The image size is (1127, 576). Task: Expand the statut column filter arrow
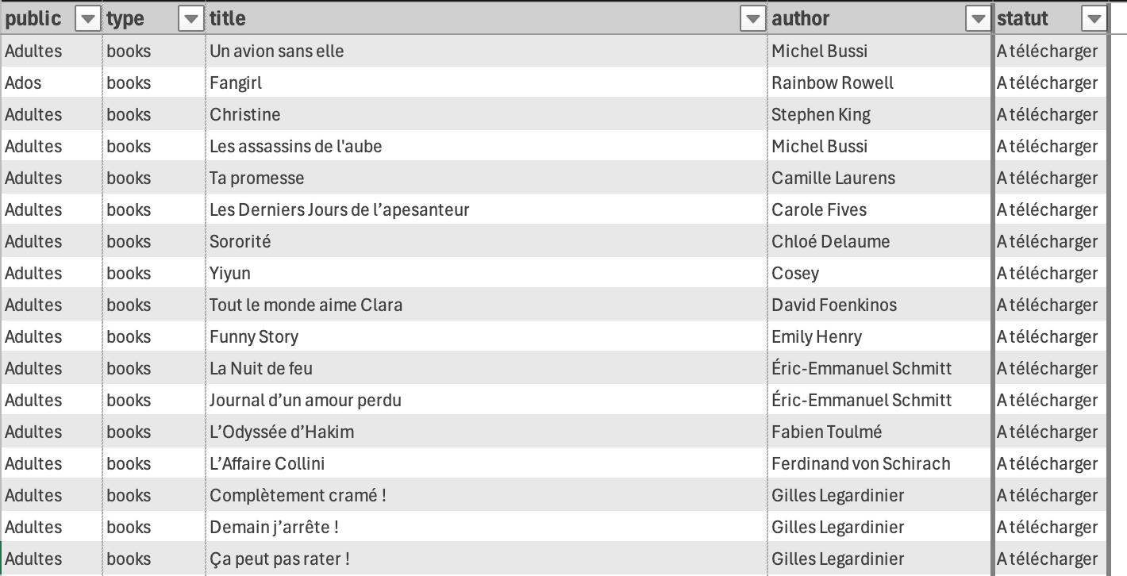click(x=1094, y=19)
